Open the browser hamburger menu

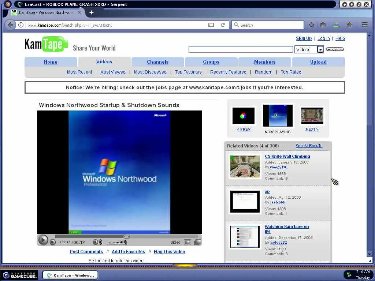[x=364, y=25]
